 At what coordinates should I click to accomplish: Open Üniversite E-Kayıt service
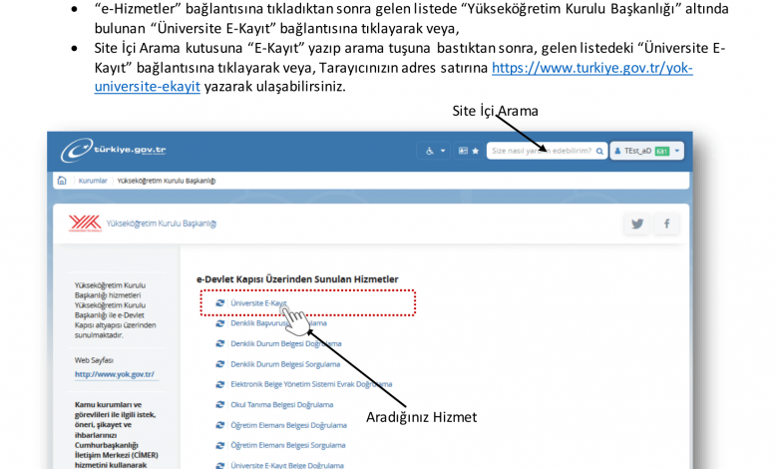(x=258, y=303)
